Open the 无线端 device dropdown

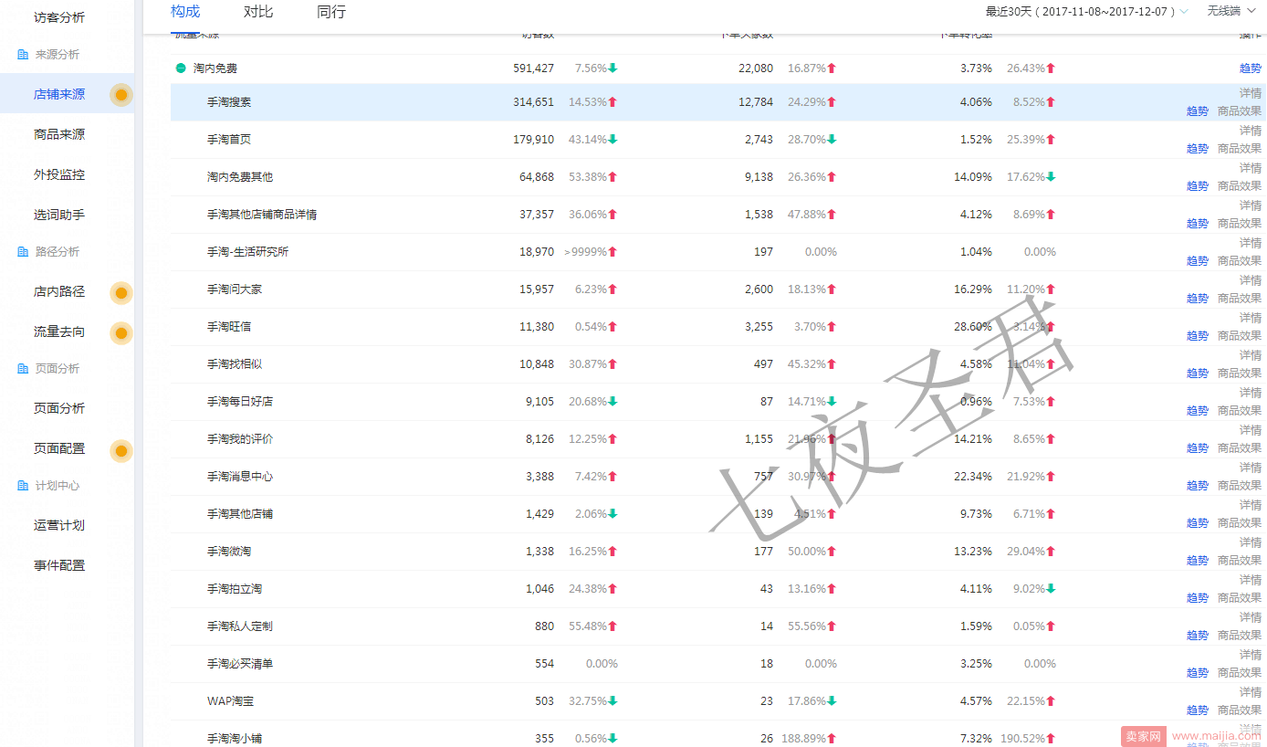point(1230,12)
